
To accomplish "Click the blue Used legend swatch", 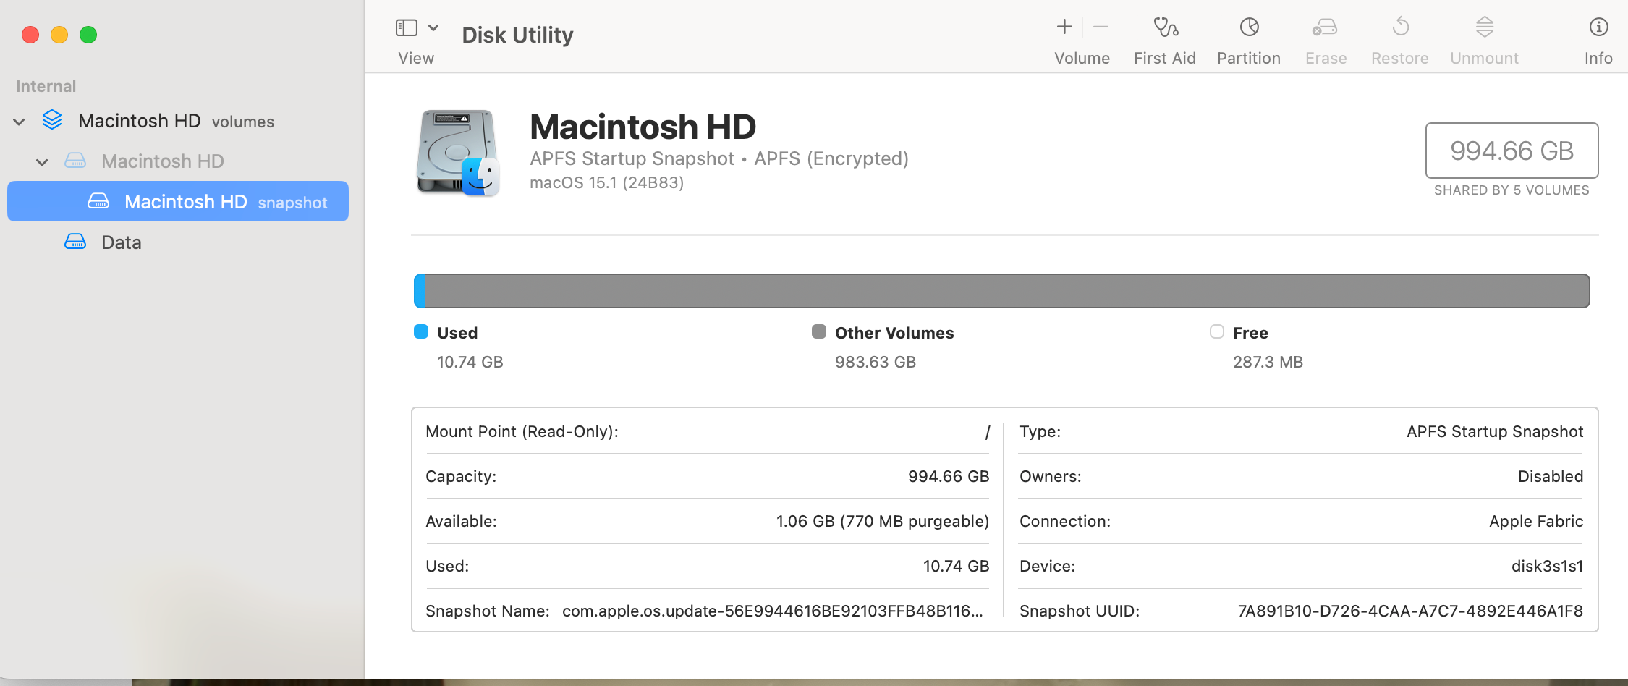I will (421, 332).
